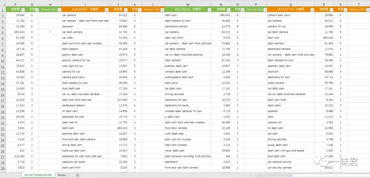Select the 'rexing dash cam' cell

85,145
